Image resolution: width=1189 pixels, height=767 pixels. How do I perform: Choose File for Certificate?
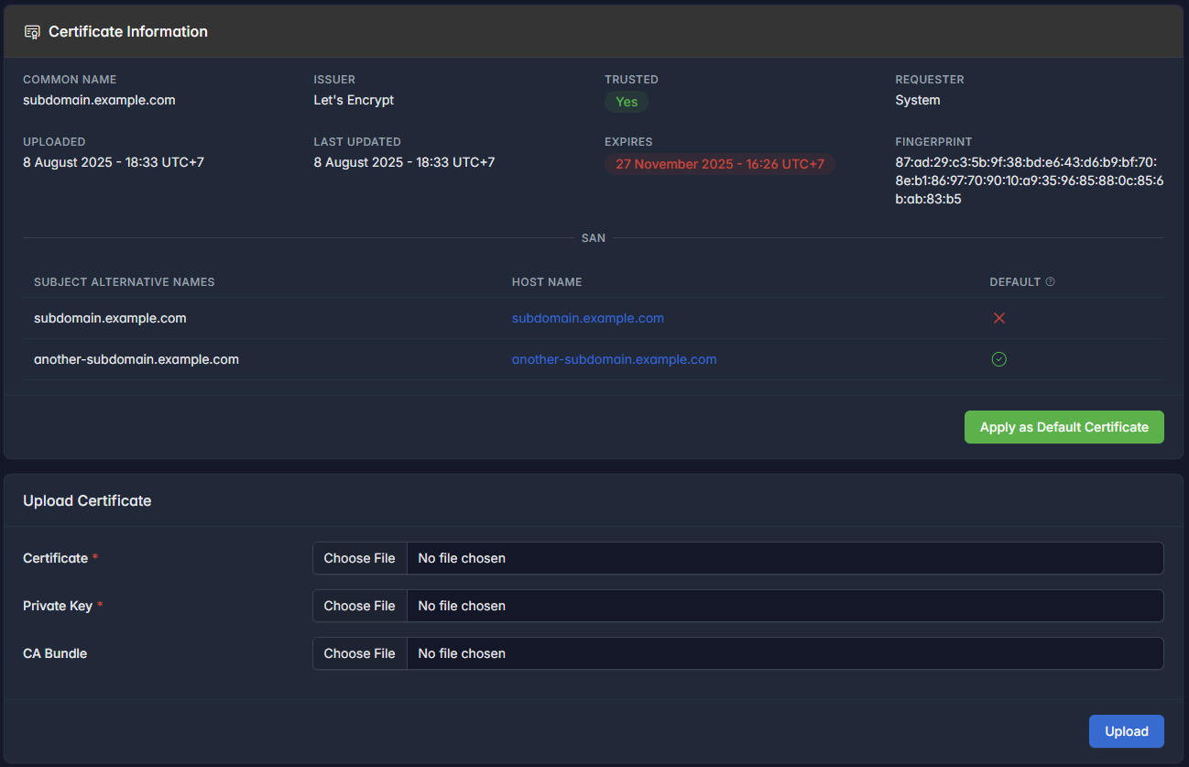pos(360,558)
